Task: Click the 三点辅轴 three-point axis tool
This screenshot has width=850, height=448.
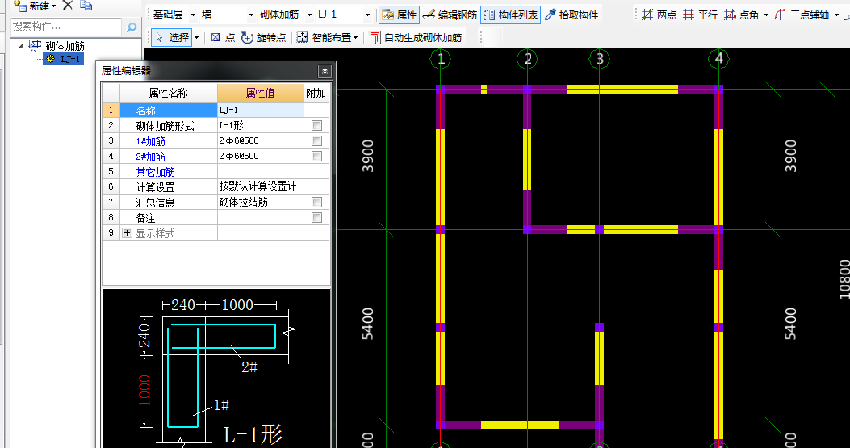Action: 802,15
